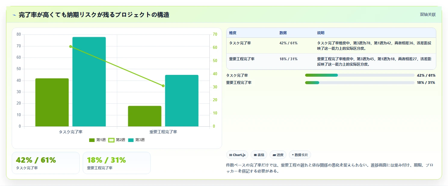Click the 数据卡片 tag chip

(300, 155)
